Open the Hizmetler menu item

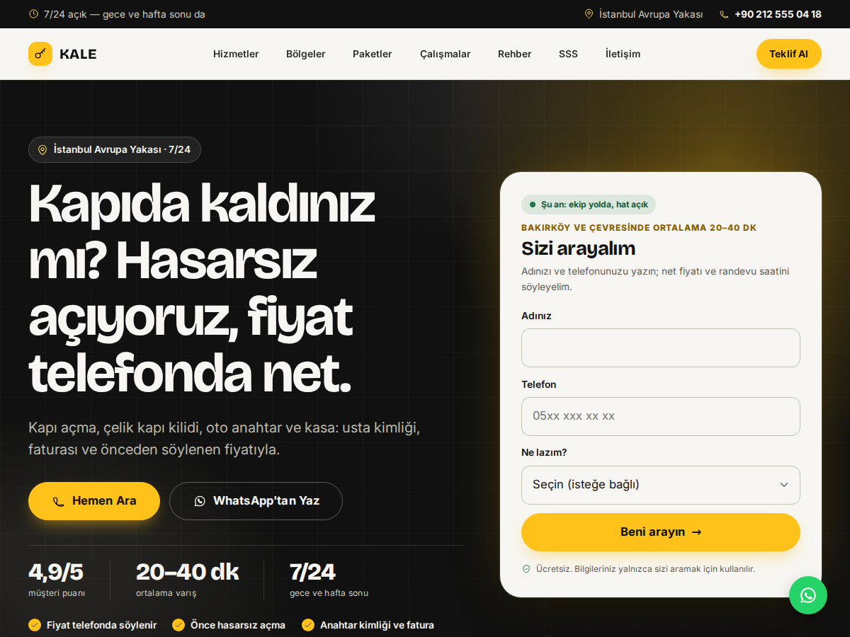click(x=236, y=54)
